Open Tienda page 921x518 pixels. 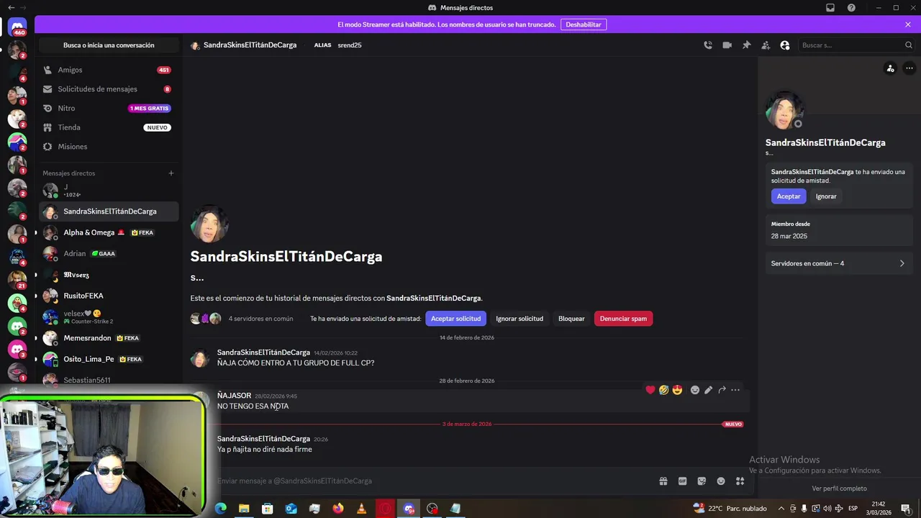click(x=107, y=127)
